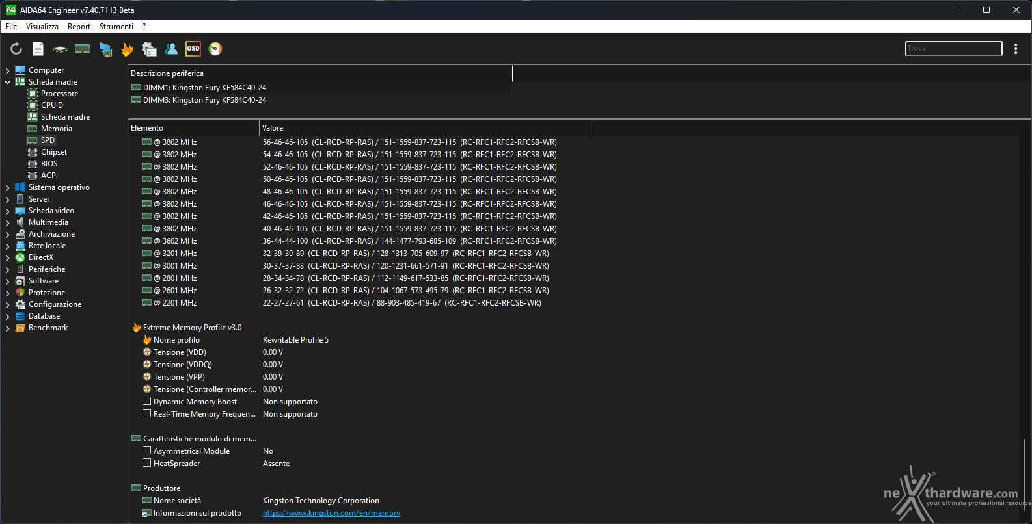The width and height of the screenshot is (1032, 524).
Task: Select Scheda madre sub-item under Scheda madre
Action: click(65, 117)
